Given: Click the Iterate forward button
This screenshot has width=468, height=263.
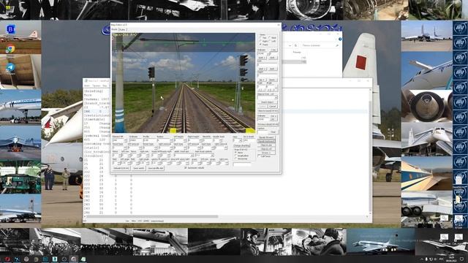Looking at the screenshot, I should (266, 137).
